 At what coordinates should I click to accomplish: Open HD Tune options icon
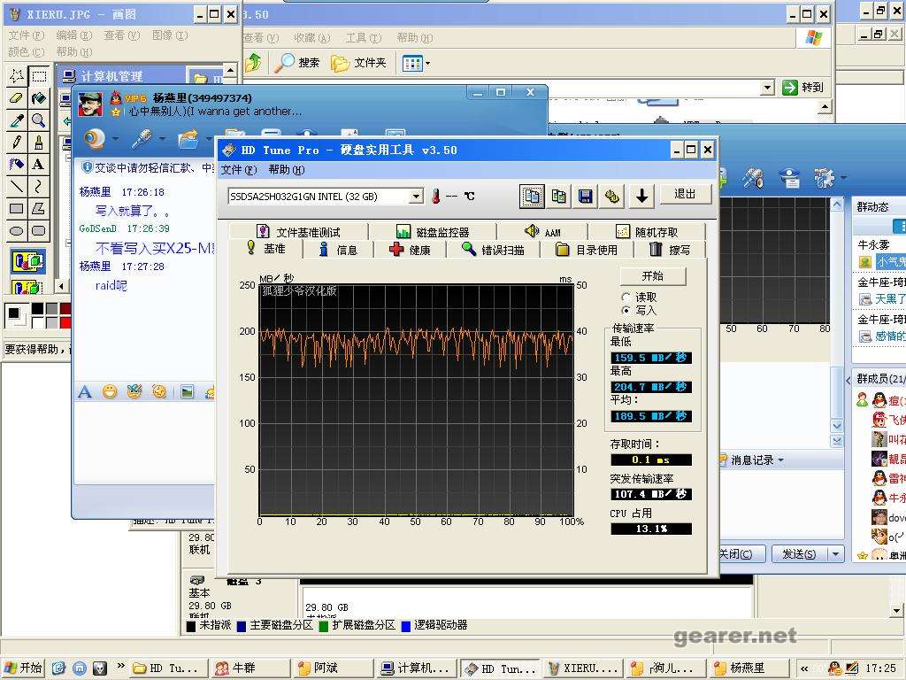tap(612, 197)
